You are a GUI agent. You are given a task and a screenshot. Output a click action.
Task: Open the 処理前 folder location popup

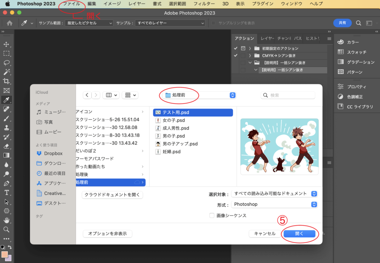(199, 95)
